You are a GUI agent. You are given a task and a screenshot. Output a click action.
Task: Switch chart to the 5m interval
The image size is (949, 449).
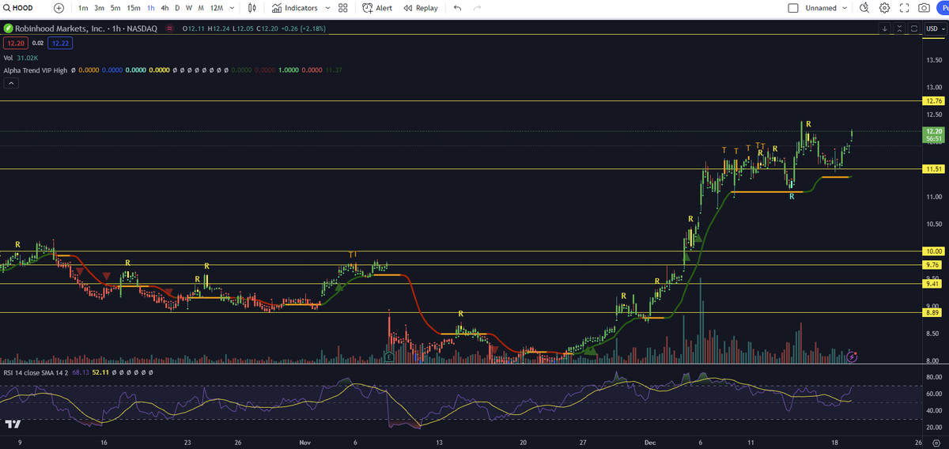pos(115,8)
